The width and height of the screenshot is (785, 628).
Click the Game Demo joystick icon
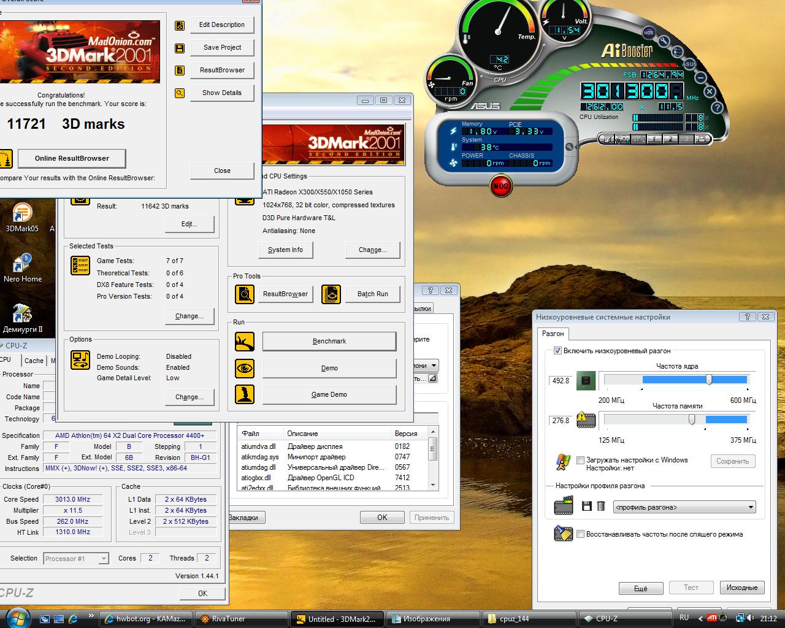(245, 394)
